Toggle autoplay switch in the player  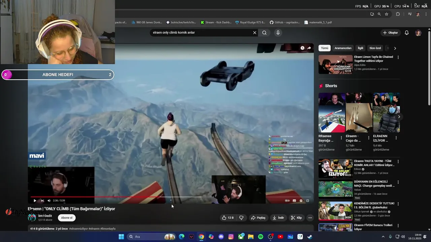(287, 201)
